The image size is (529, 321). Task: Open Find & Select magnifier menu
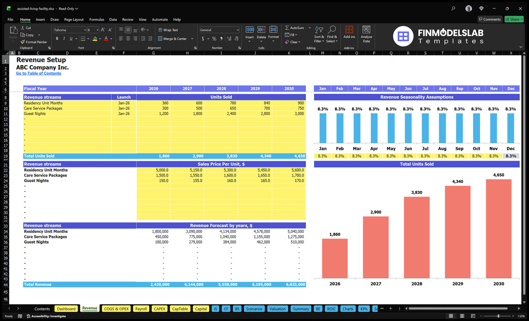coord(332,34)
